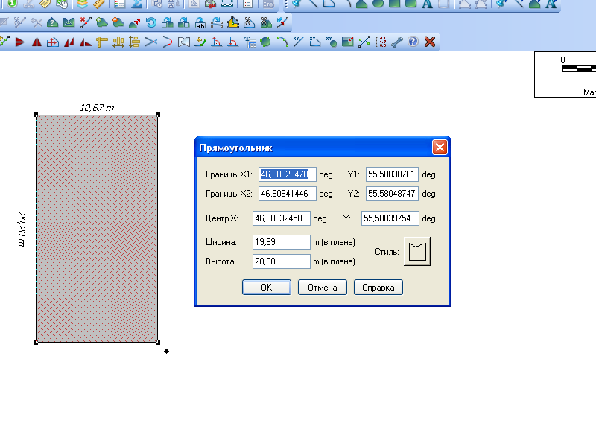
Task: Click the Центр X coordinate field
Action: coord(281,218)
